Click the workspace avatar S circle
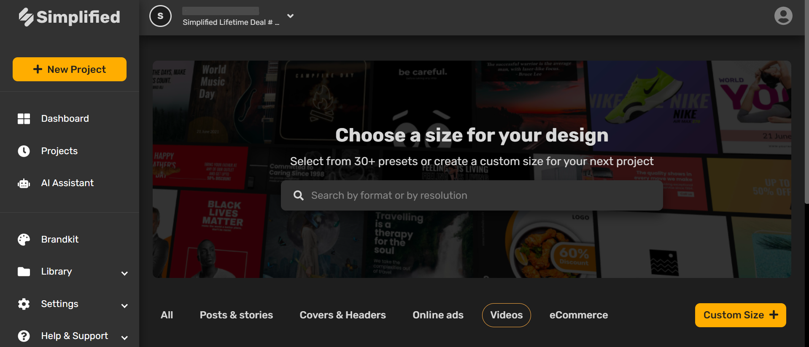The width and height of the screenshot is (809, 347). (x=160, y=16)
